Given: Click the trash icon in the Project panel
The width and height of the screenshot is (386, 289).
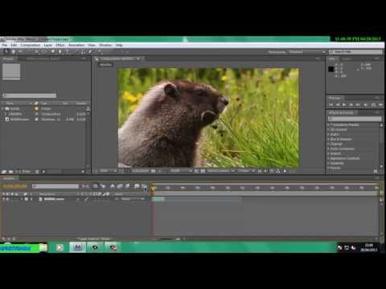Looking at the screenshot, I should tap(37, 171).
